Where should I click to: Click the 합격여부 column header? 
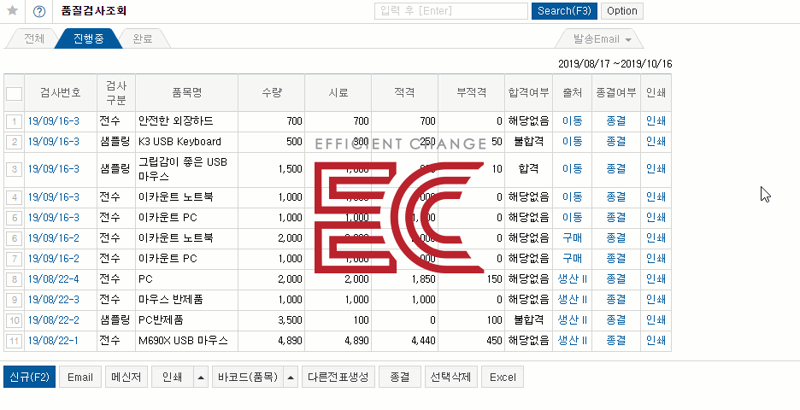click(528, 93)
